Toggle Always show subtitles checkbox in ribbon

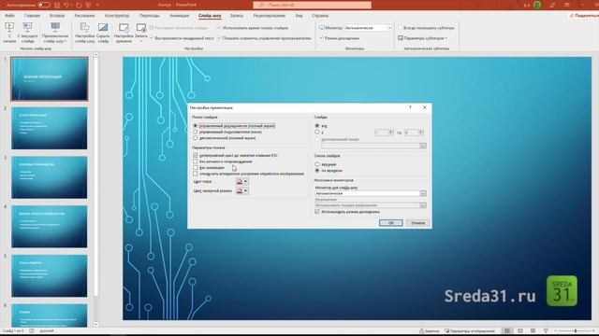coord(401,28)
